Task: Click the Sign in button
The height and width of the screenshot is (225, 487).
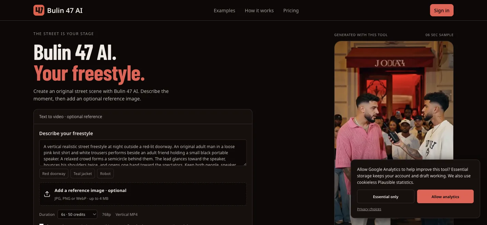Action: click(442, 10)
